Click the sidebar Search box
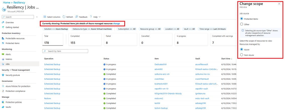Viewport: 285px width, 110px height. [x=18, y=17]
